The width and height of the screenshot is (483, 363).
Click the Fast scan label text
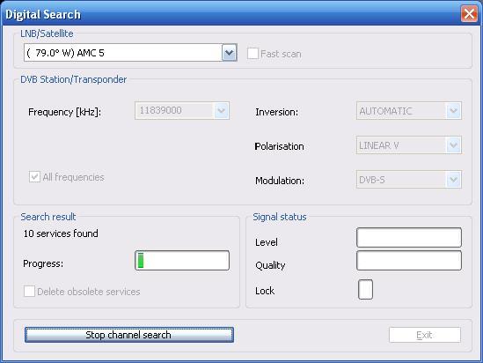(x=281, y=54)
